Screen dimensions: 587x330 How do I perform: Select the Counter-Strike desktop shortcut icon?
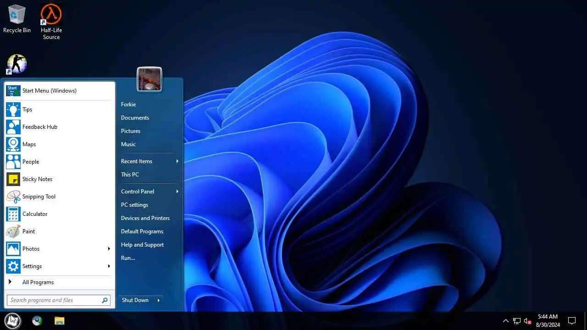tap(17, 64)
